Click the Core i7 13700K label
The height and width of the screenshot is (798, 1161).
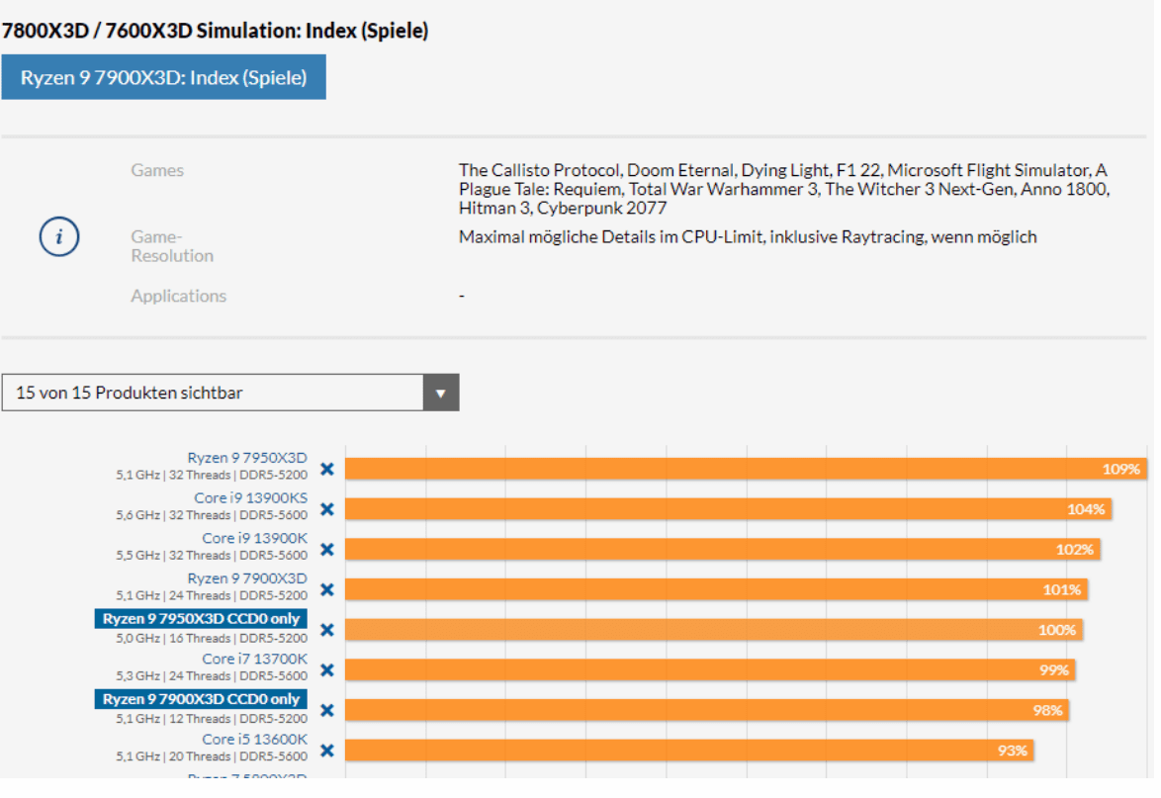click(x=254, y=659)
